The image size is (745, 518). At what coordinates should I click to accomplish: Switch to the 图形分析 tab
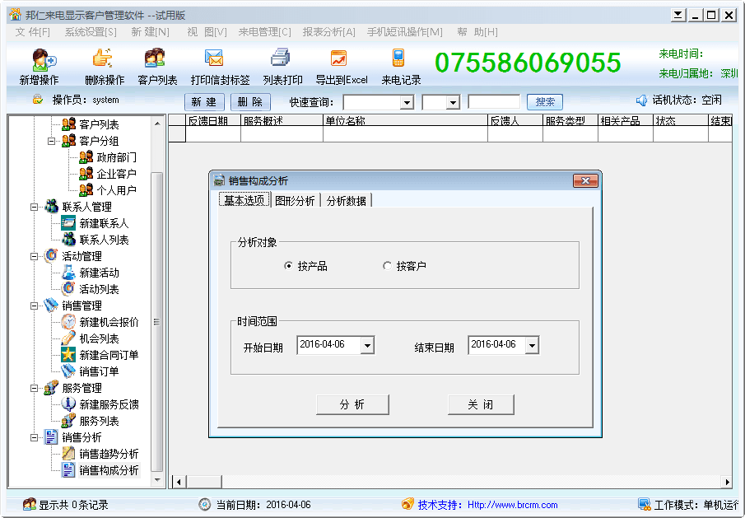294,201
